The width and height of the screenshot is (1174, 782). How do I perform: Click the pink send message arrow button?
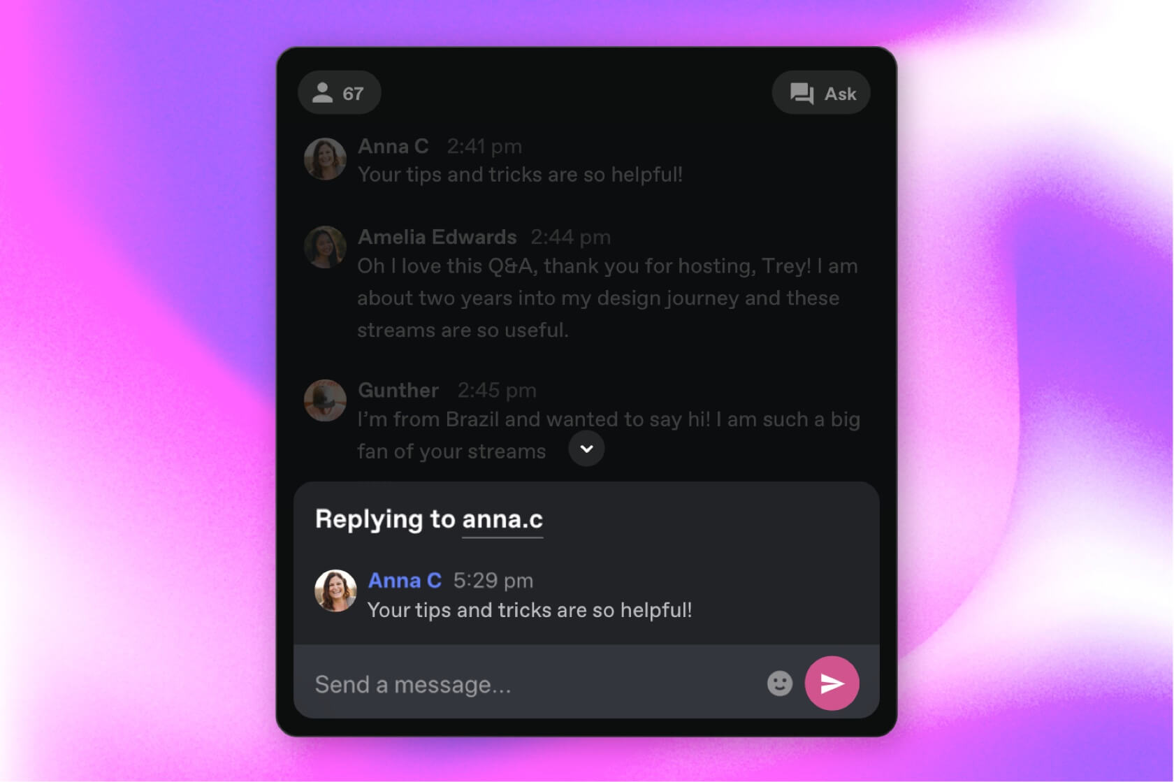pos(832,683)
